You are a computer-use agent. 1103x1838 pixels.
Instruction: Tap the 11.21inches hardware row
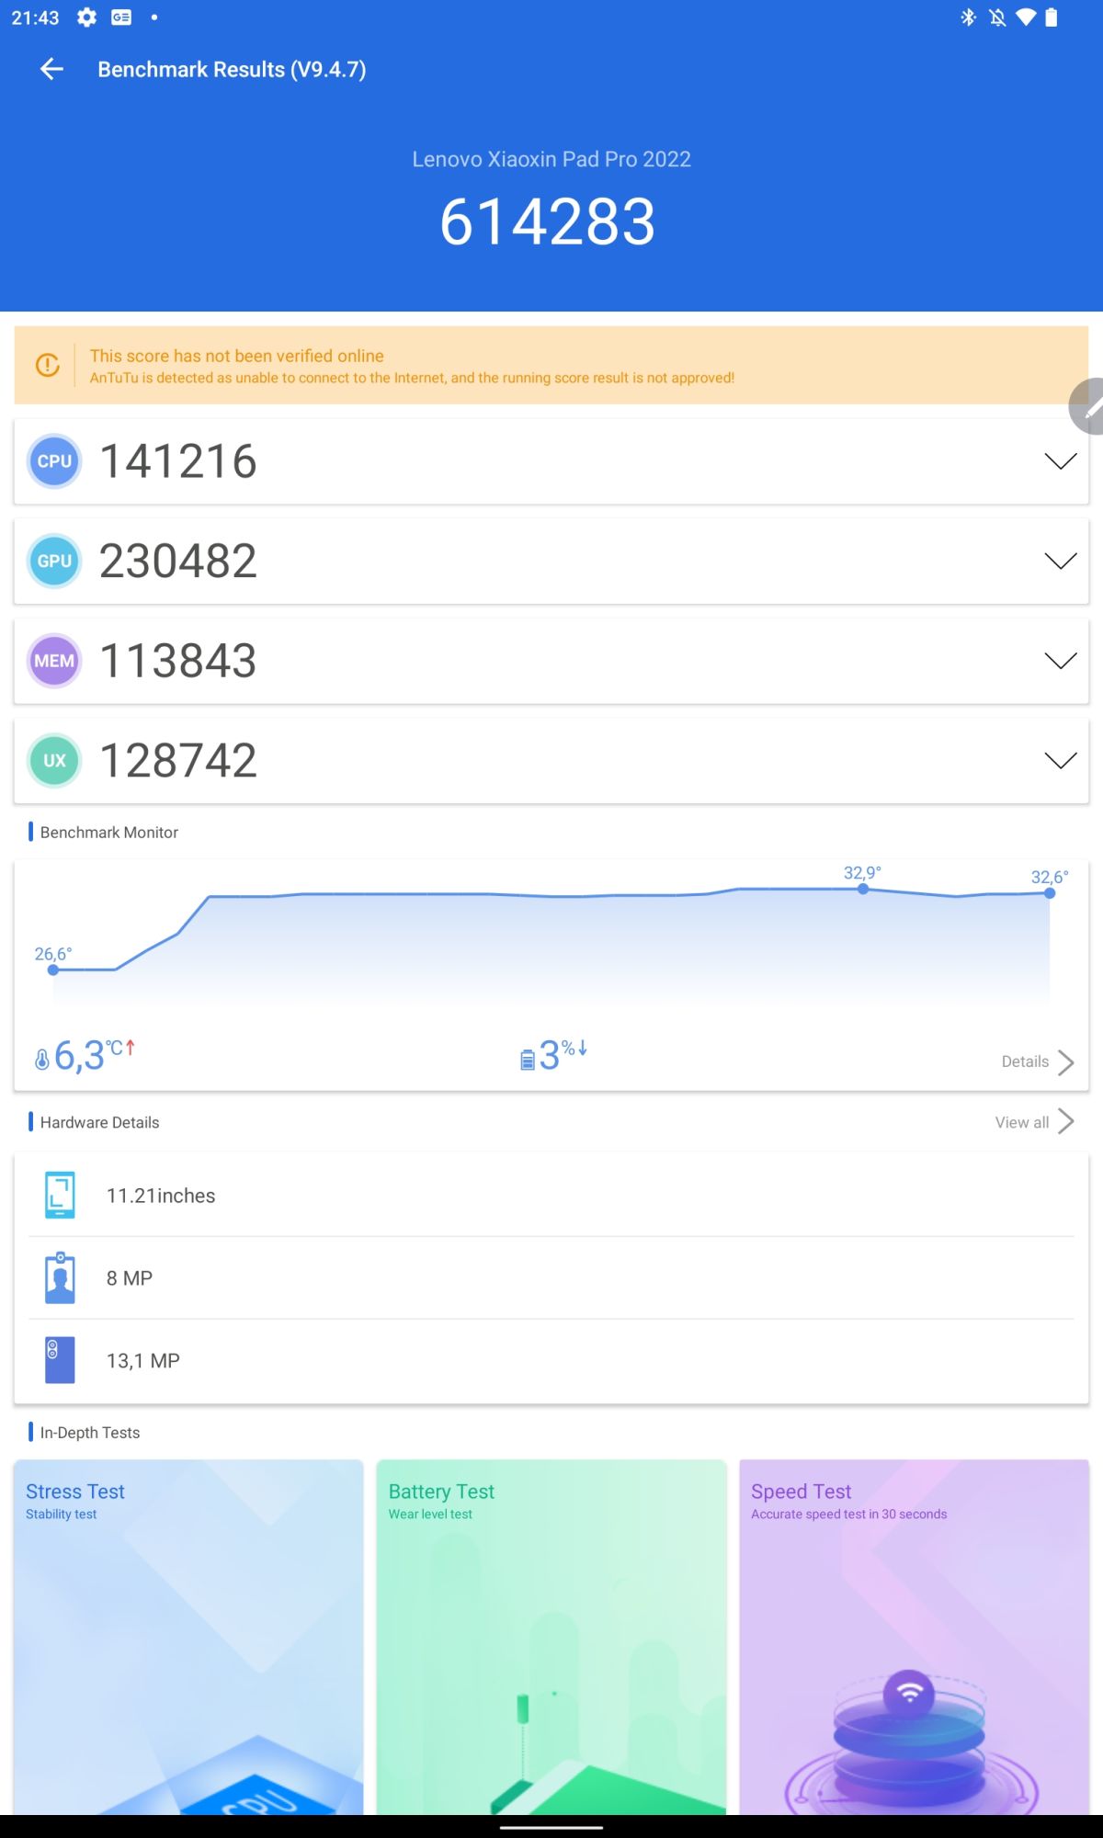[x=551, y=1196]
